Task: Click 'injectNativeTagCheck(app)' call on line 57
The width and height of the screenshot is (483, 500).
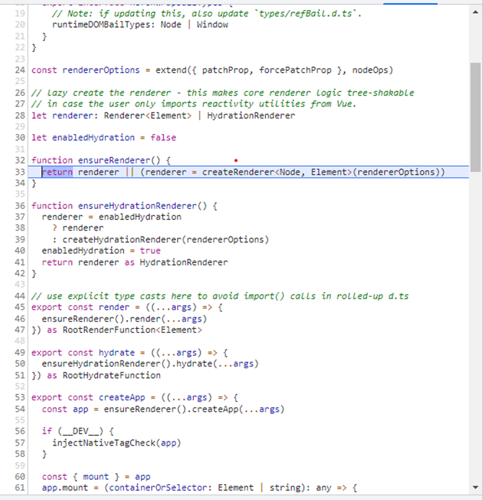Action: point(117,443)
